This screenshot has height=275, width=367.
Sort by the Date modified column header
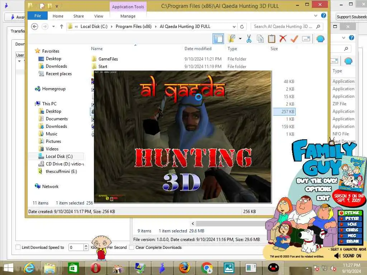(198, 48)
